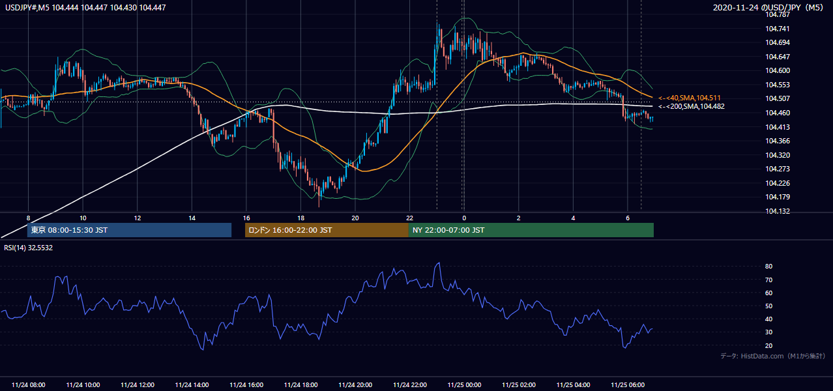Click the RSI axis level 80
Image resolution: width=833 pixels, height=391 pixels.
tap(769, 267)
